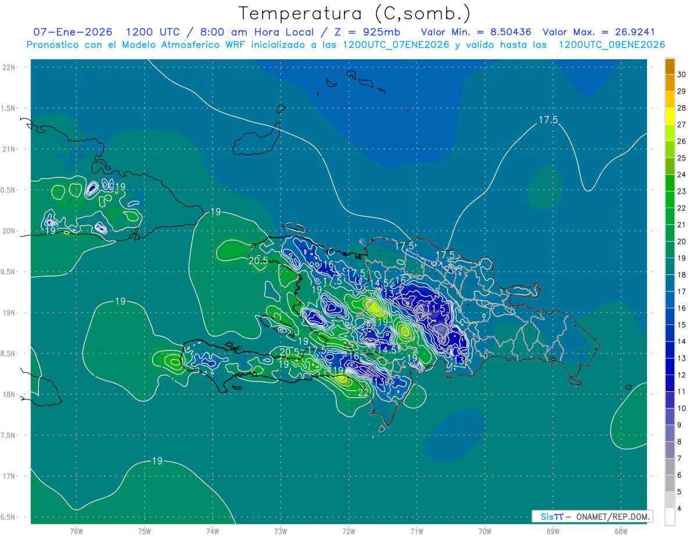Click the 68W longitude axis label
Image resolution: width=697 pixels, height=539 pixels.
[620, 531]
